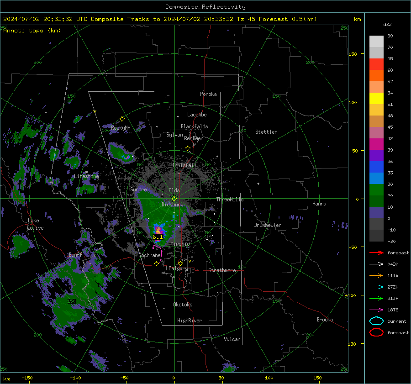Click the ThreeHills town label

point(230,200)
